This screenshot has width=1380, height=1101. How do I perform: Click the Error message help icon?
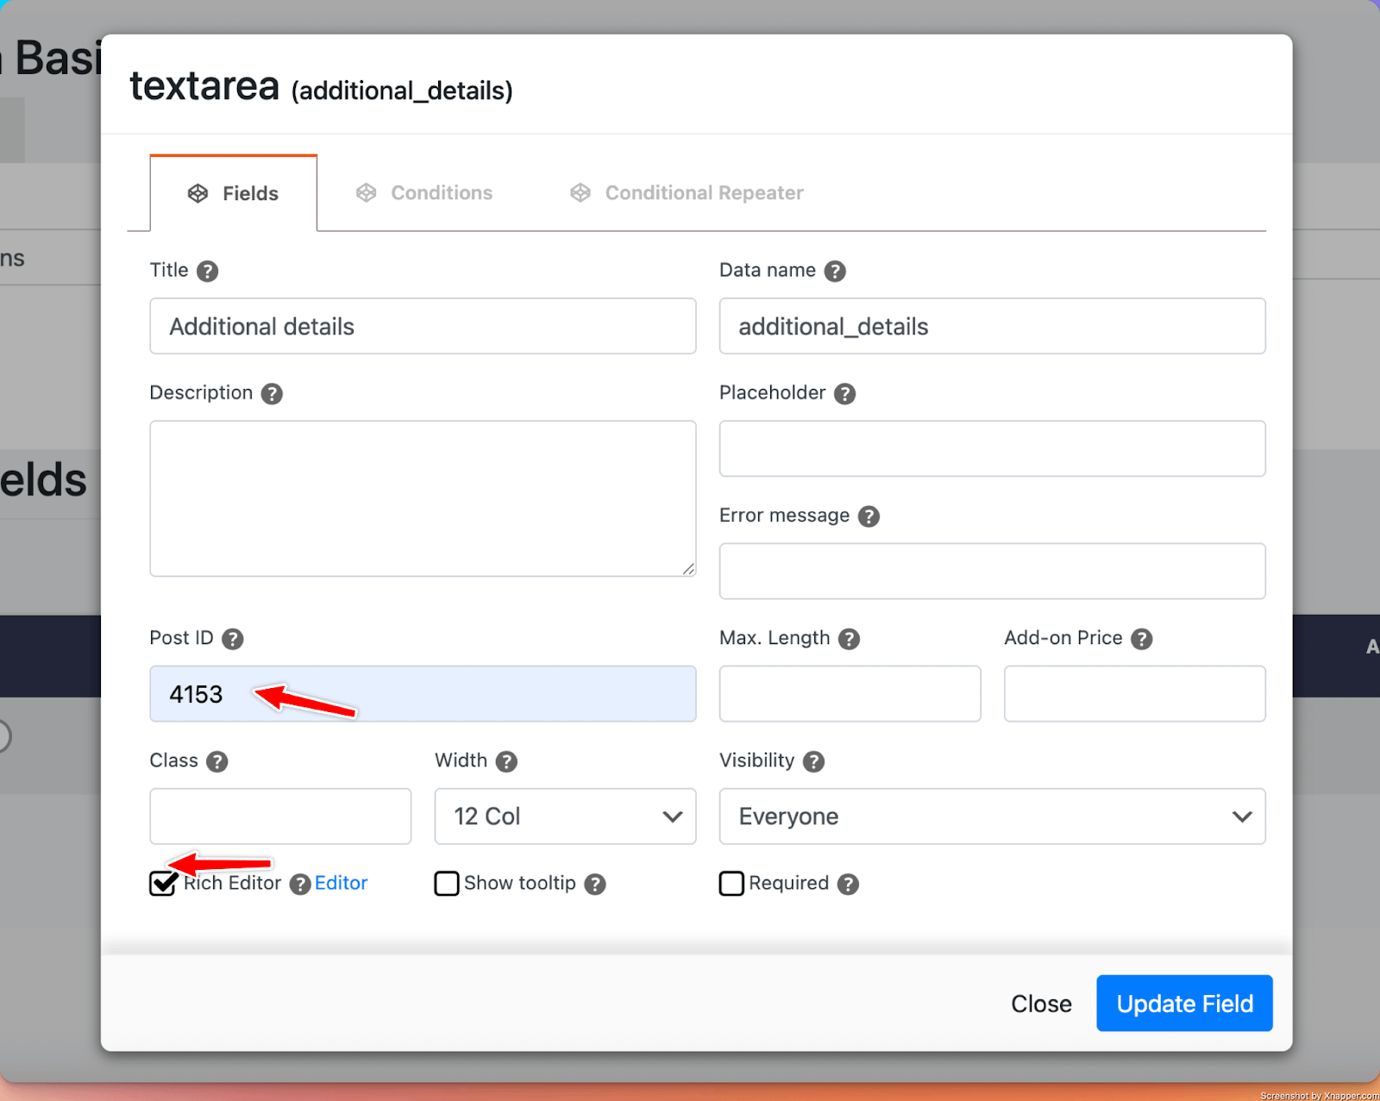[x=869, y=516]
